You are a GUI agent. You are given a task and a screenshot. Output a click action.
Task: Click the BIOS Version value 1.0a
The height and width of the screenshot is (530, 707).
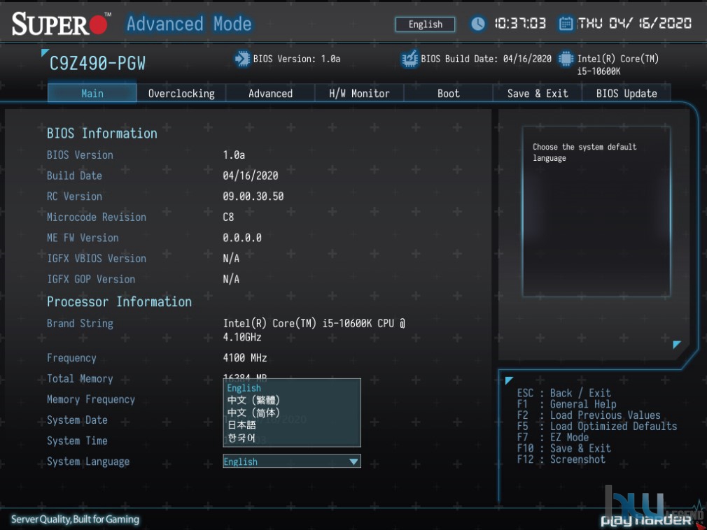pos(234,155)
